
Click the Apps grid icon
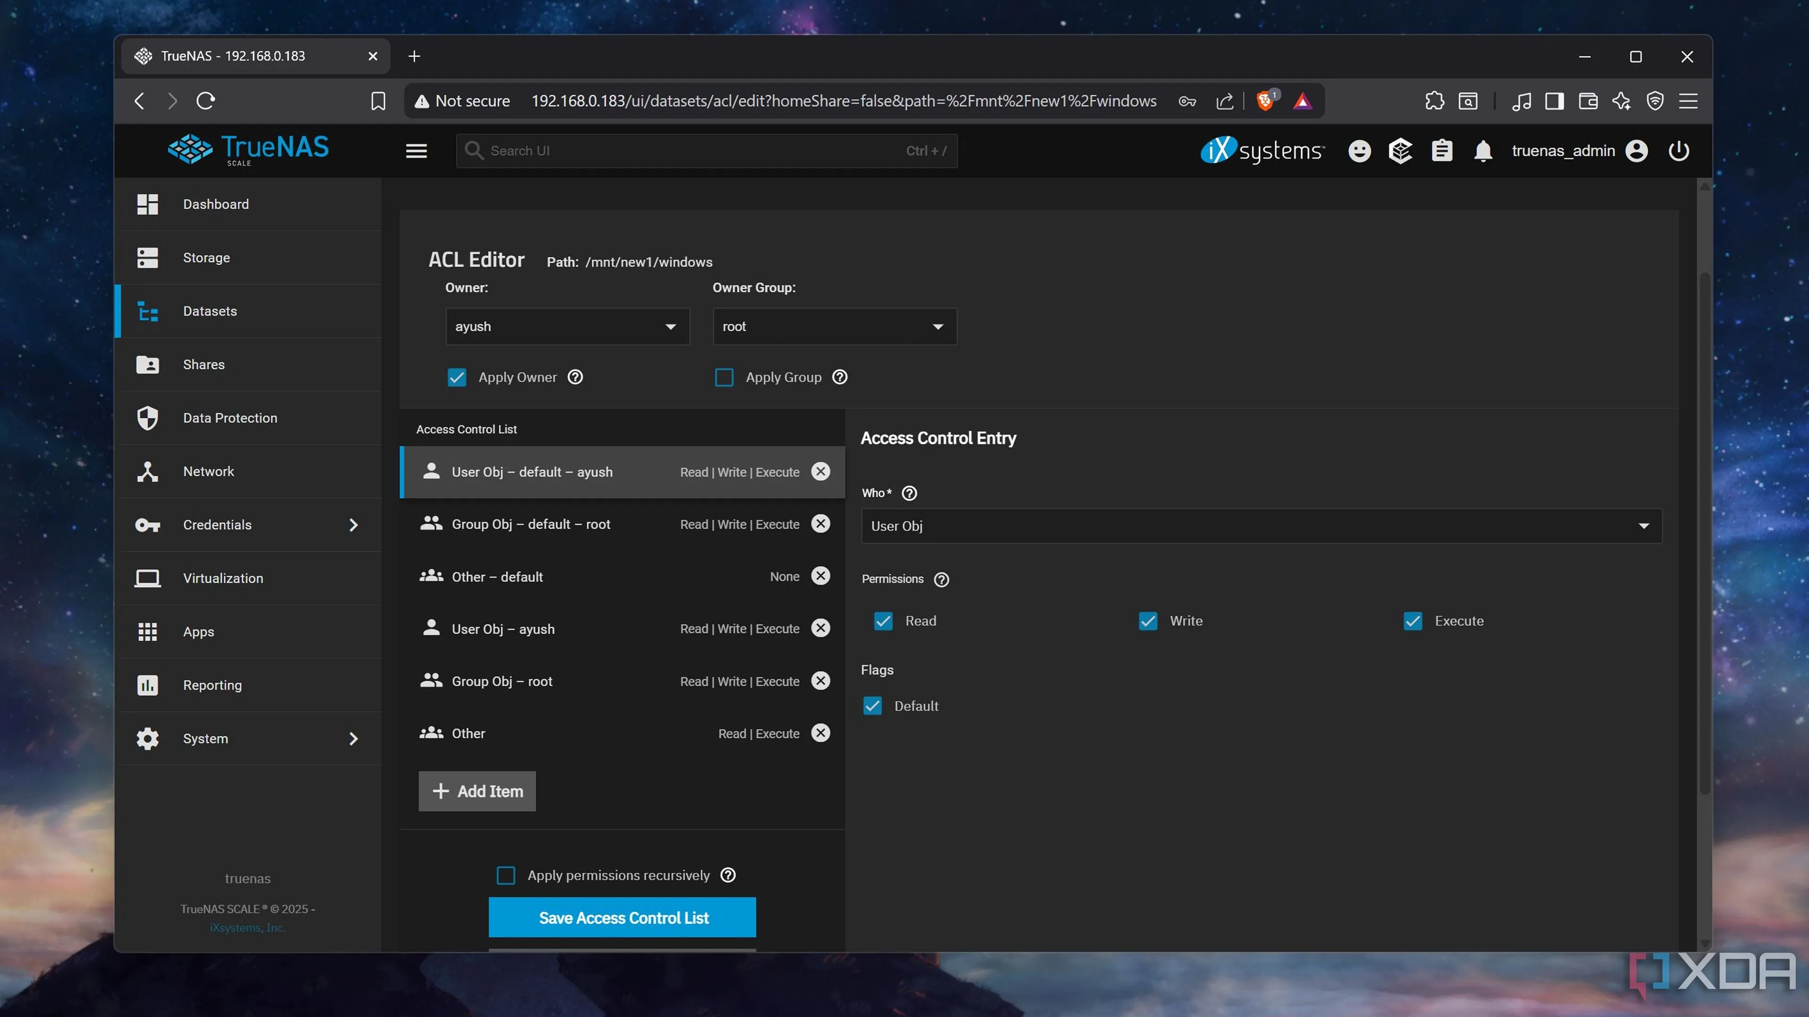(147, 632)
